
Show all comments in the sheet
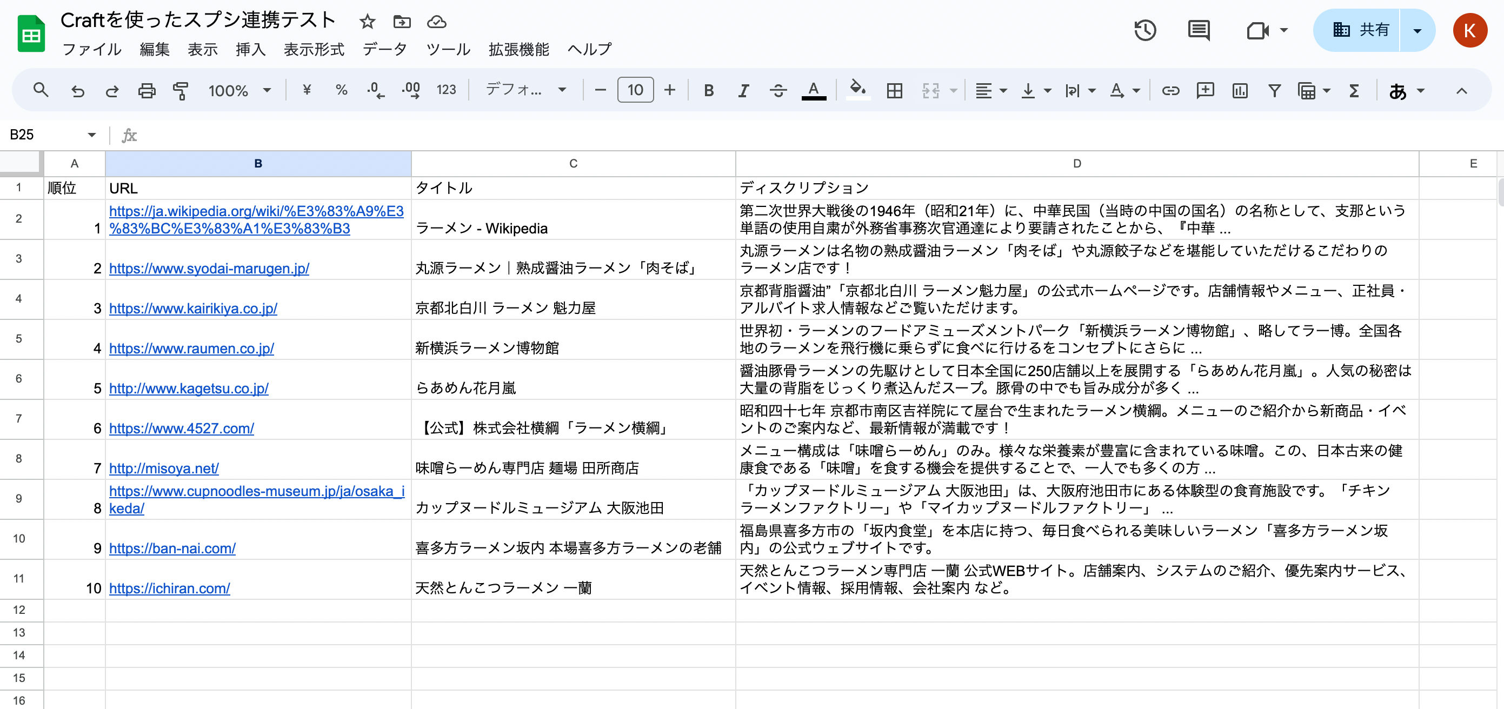point(1198,30)
